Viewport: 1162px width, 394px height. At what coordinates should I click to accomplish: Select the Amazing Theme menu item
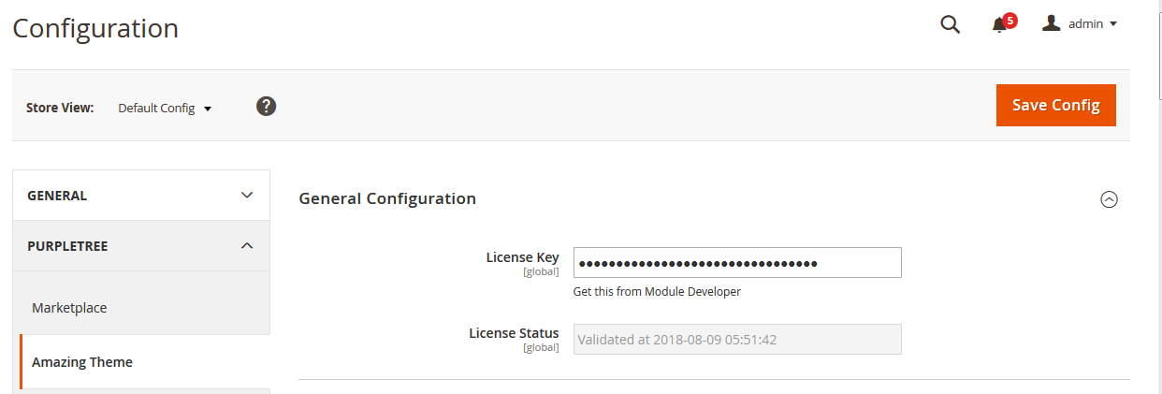tap(82, 362)
